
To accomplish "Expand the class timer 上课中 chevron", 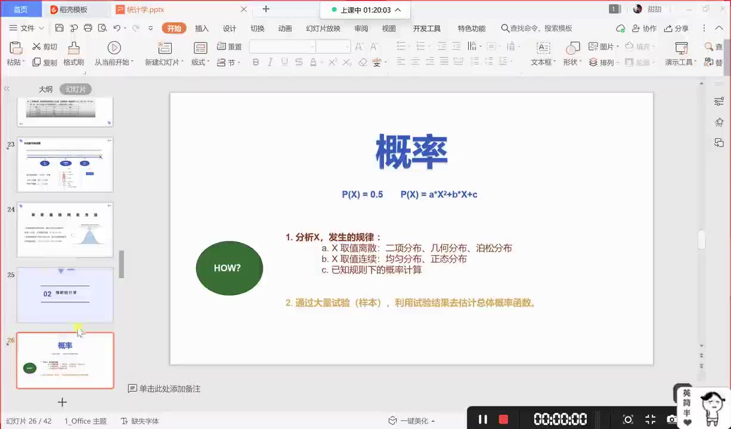I will point(398,10).
